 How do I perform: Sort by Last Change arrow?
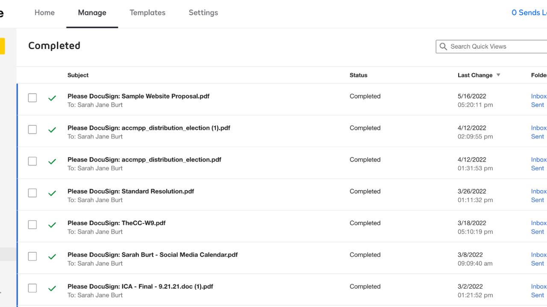498,75
